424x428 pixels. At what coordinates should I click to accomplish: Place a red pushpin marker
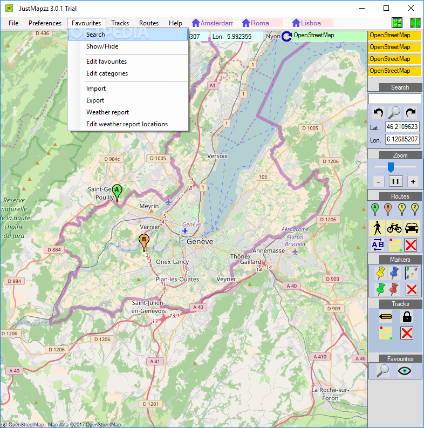click(x=394, y=289)
